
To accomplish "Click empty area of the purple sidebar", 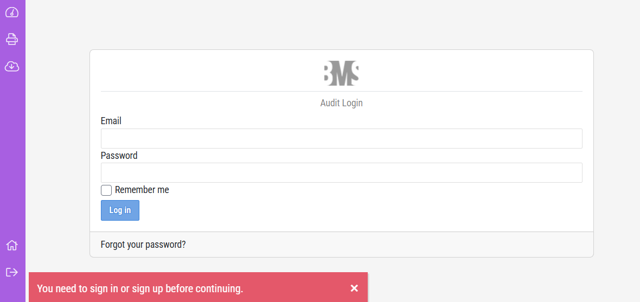I will tap(12, 155).
